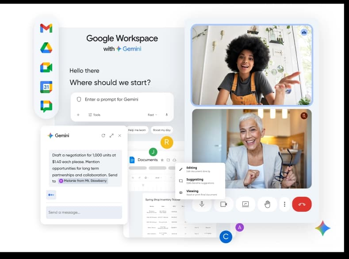Screen dimensions: 349x259
Task: Click the Documents title text
Action: point(148,160)
